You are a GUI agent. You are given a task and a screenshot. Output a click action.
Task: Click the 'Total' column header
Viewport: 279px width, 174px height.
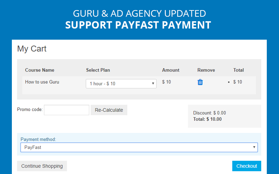[239, 70]
